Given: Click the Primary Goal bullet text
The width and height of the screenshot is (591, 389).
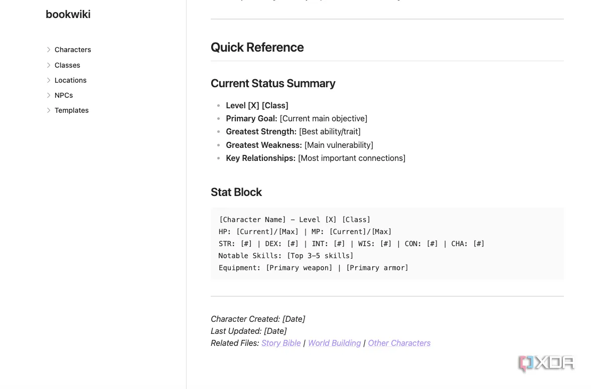Looking at the screenshot, I should click(x=297, y=119).
